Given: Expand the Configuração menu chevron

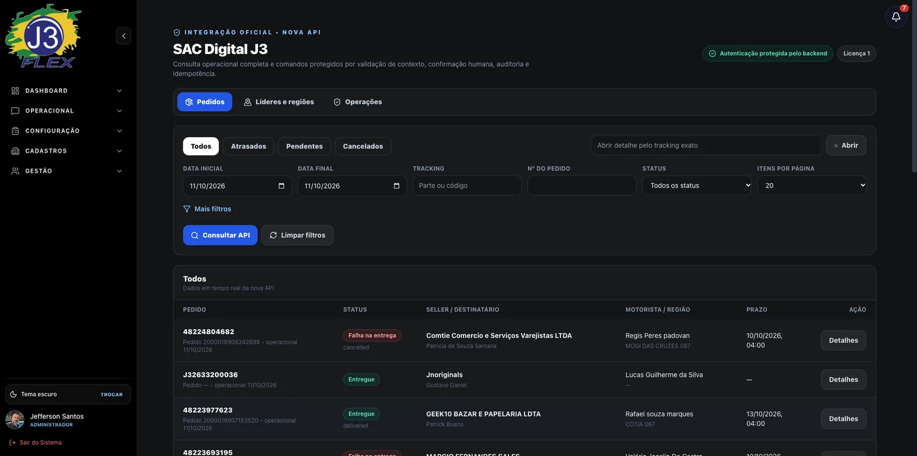Looking at the screenshot, I should tap(119, 131).
